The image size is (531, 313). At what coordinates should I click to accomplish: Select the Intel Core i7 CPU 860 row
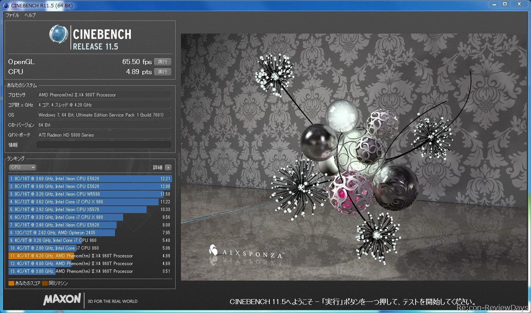(x=90, y=248)
